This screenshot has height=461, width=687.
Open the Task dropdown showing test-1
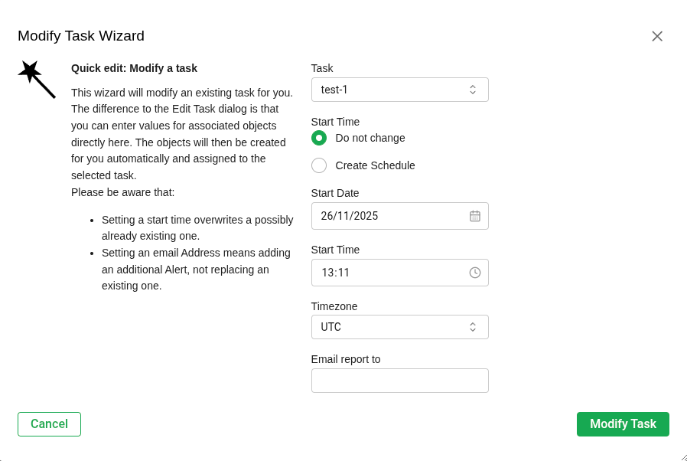coord(399,89)
